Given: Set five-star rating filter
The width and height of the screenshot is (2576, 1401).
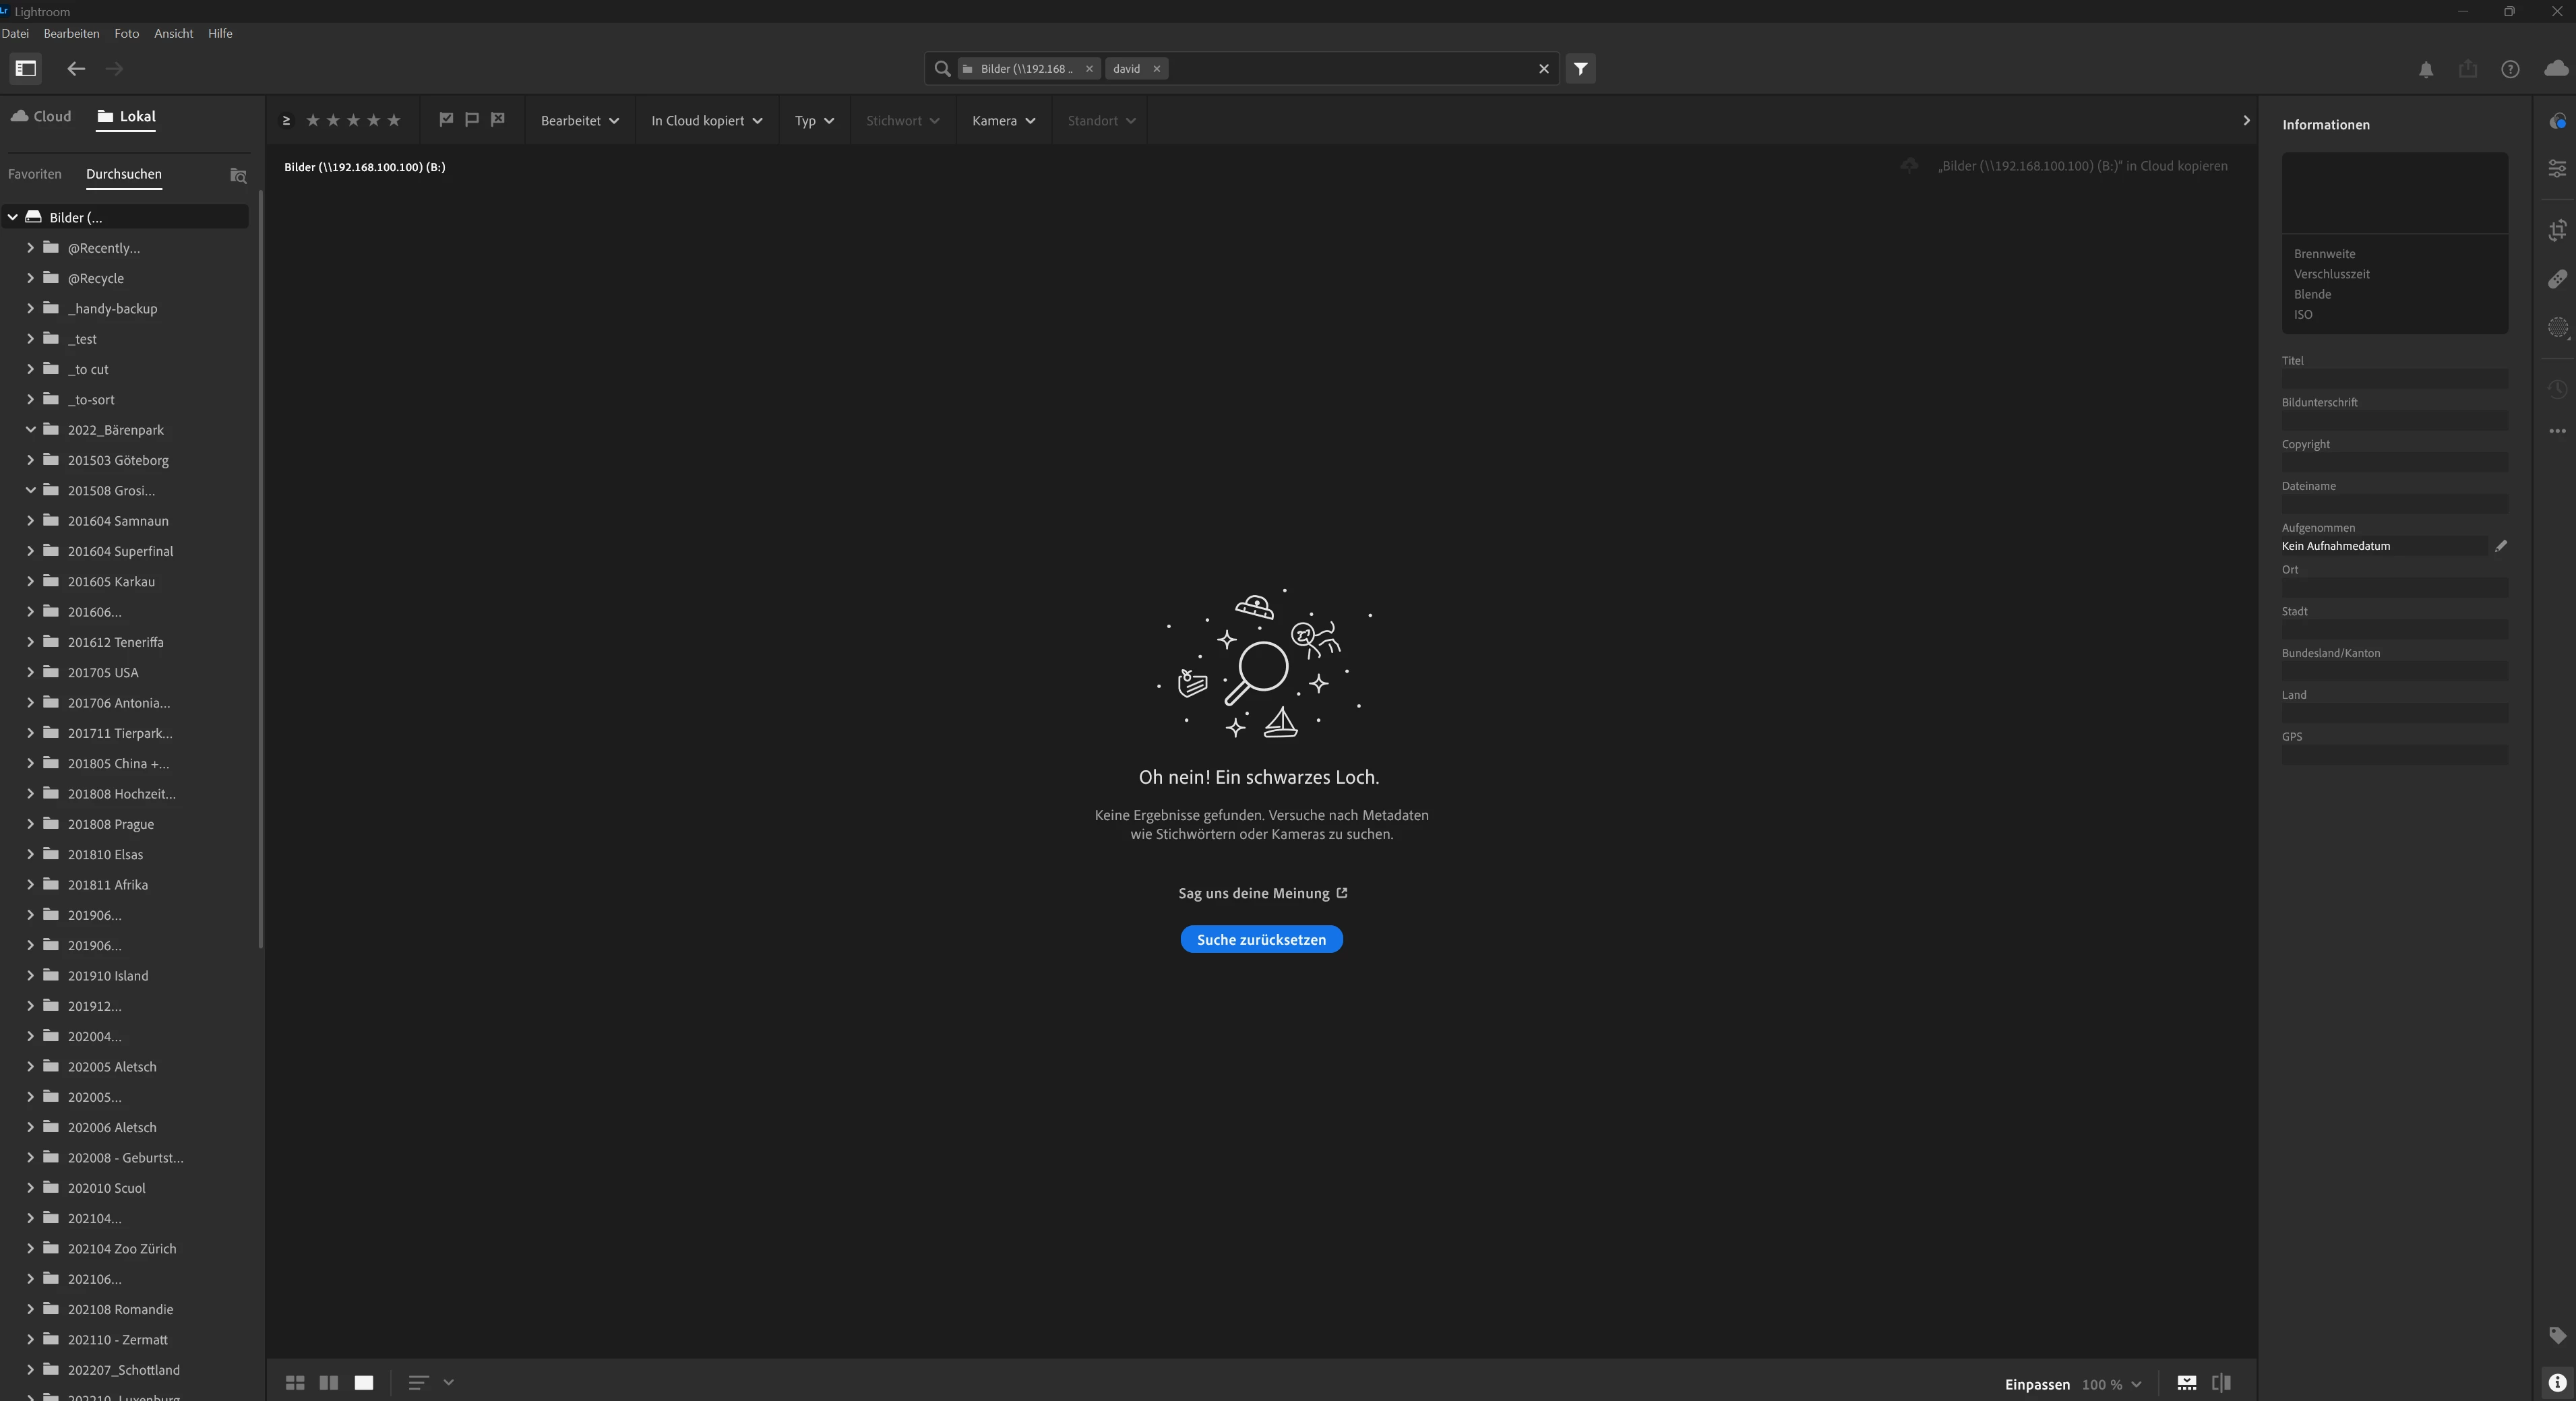Looking at the screenshot, I should coord(394,121).
